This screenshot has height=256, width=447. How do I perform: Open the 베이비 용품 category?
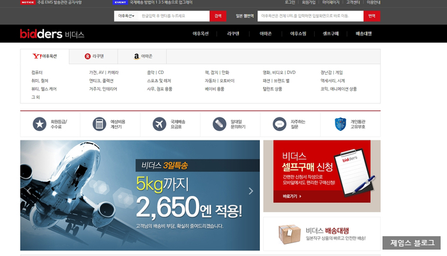[x=215, y=89]
